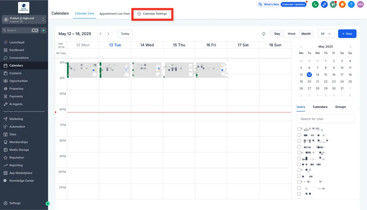Click the lightbulb icon beside Day view

(x=264, y=34)
